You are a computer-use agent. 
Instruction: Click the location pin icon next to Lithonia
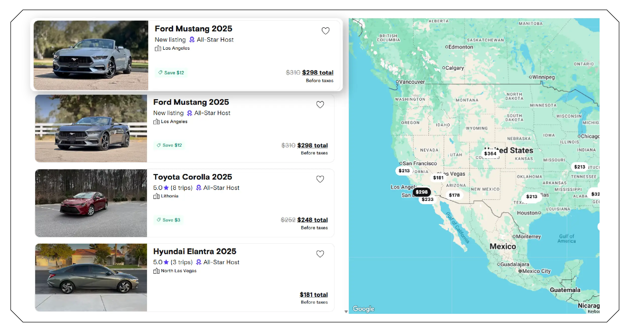click(x=156, y=196)
